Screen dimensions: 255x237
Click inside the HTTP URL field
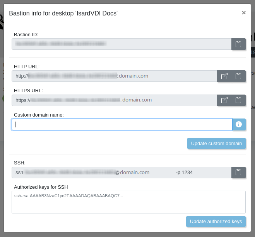coord(115,76)
